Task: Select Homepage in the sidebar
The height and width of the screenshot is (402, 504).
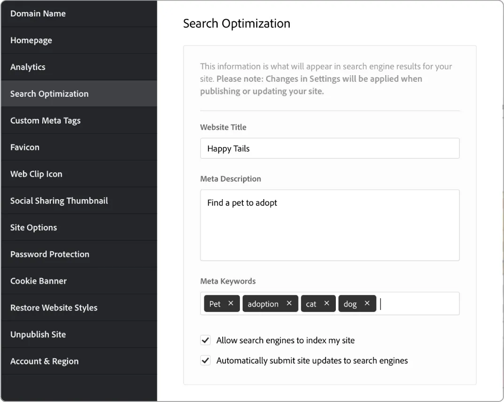Action: (x=31, y=40)
